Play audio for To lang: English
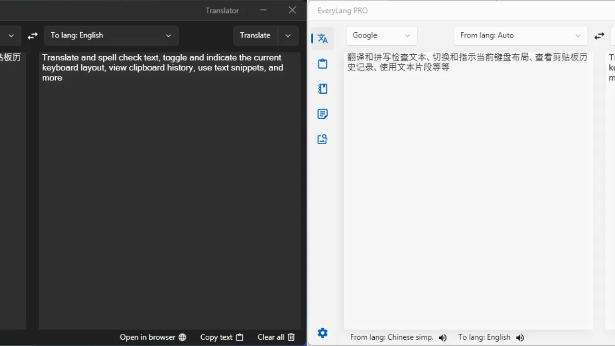The width and height of the screenshot is (615, 346). (520, 338)
